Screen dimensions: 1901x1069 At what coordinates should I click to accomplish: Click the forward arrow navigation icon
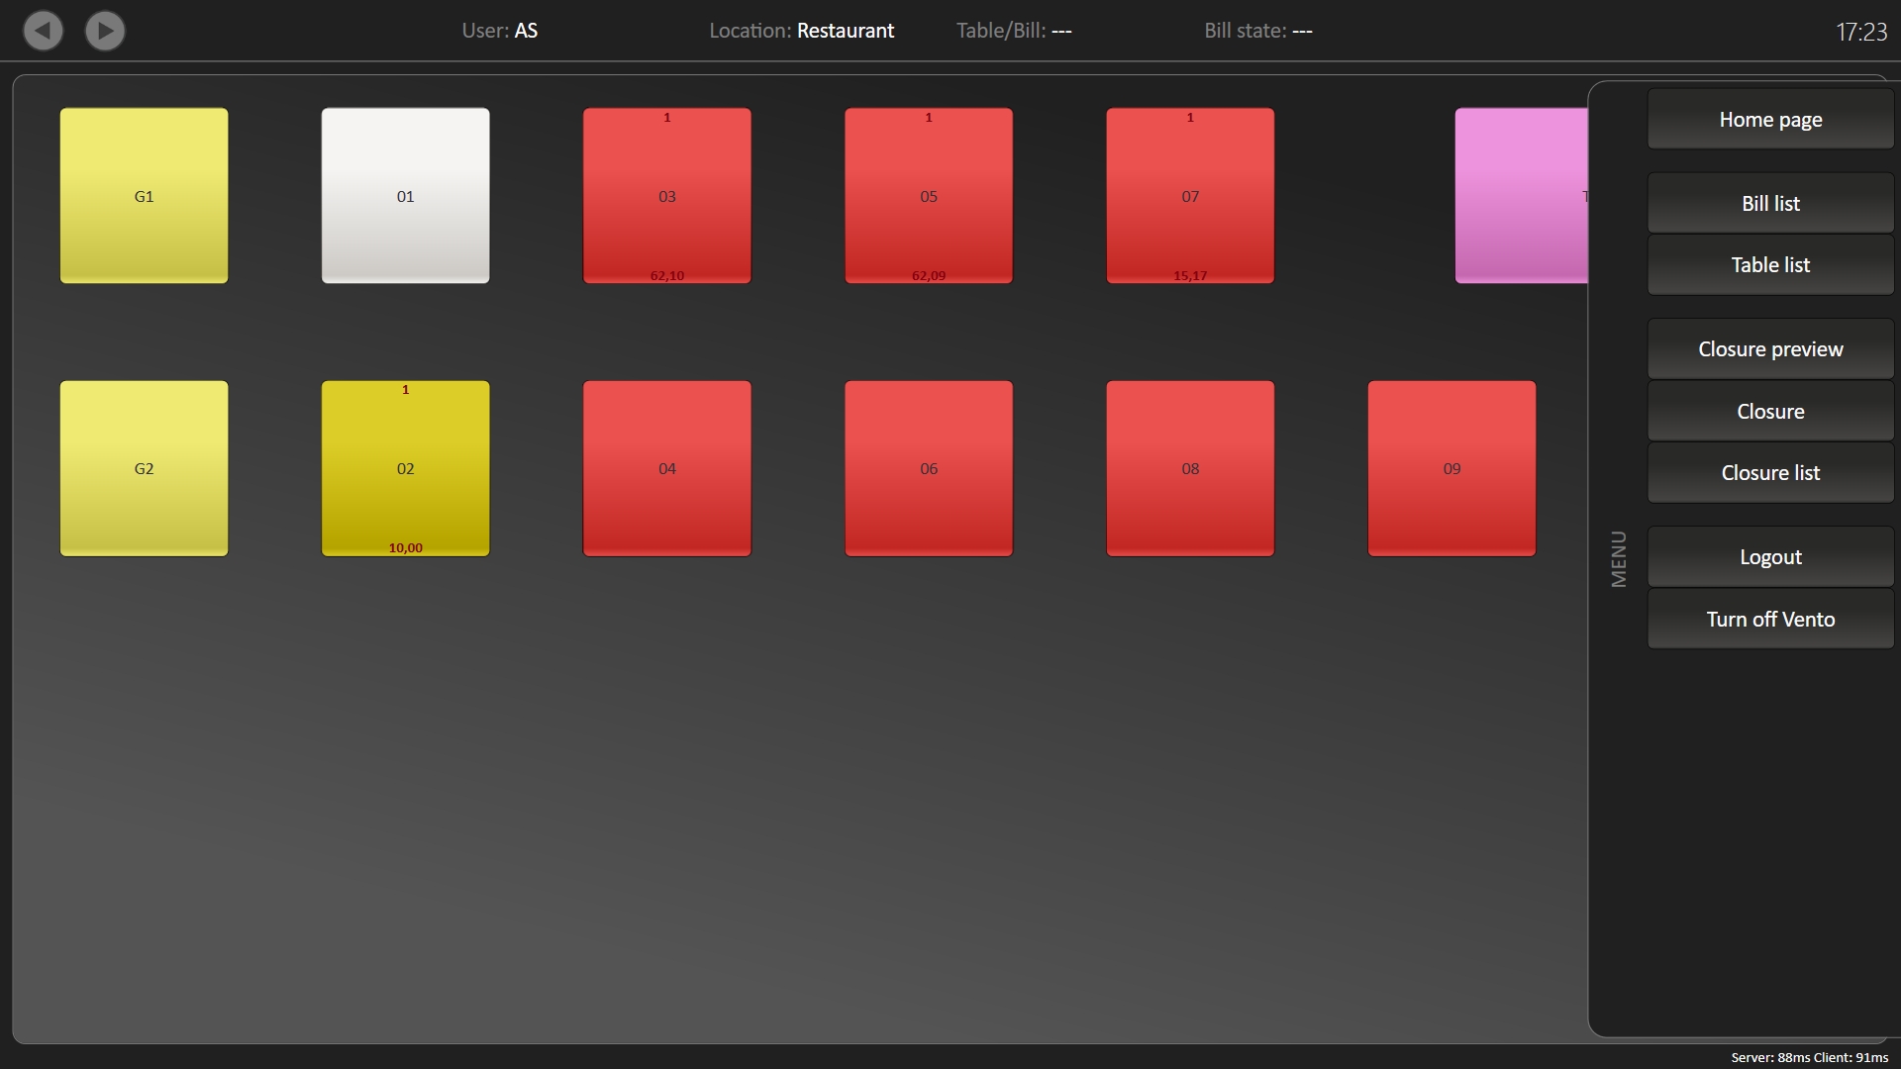pos(105,31)
